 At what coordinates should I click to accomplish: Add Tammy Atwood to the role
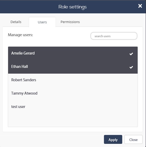click(73, 93)
